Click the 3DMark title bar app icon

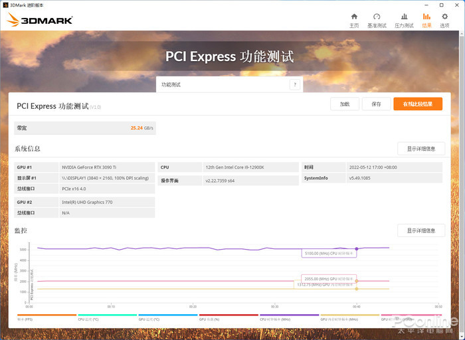click(5, 5)
